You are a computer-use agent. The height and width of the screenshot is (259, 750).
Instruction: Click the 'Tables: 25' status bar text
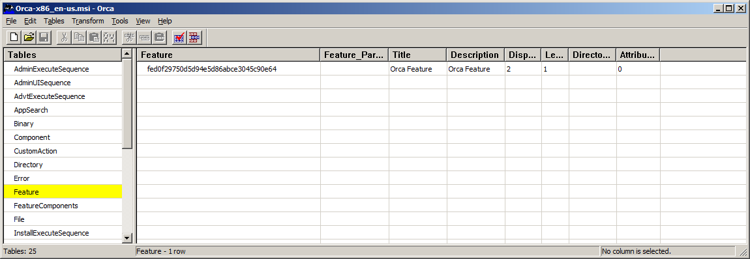(20, 251)
